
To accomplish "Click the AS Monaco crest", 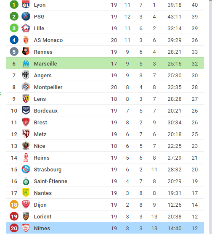I will coord(26,40).
